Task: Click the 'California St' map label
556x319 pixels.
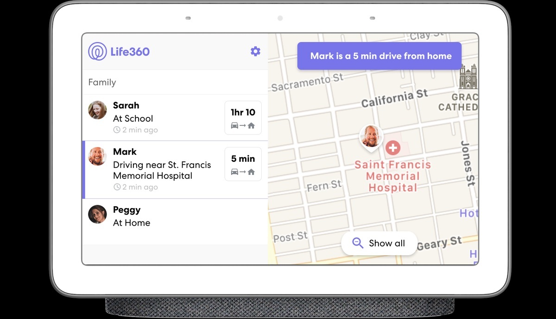Action: (x=395, y=98)
